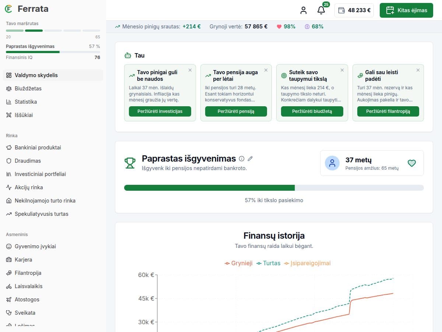Edit the goal with the pencil icon
The width and height of the screenshot is (442, 332).
250,159
